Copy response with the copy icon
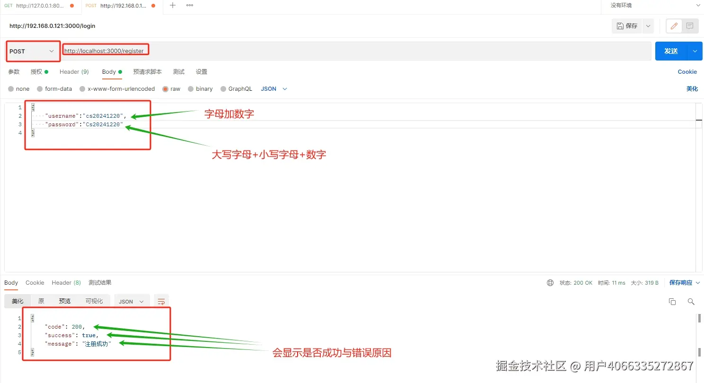 tap(672, 302)
